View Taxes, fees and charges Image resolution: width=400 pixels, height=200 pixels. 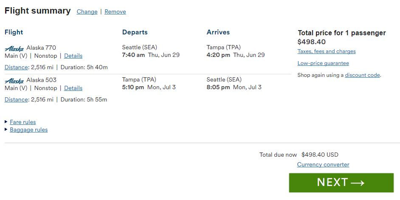[x=327, y=51]
